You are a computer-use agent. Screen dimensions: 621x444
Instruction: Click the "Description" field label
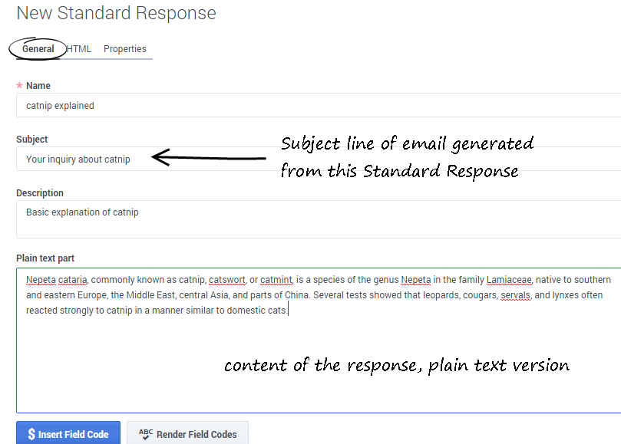coord(40,193)
